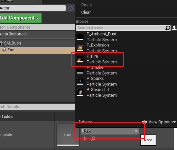Screen dimensions: 177x150
Task: Click the help question mark icon
Action: point(70,8)
